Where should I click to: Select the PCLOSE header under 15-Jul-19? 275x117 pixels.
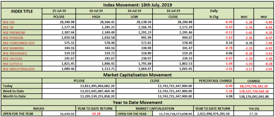click(59, 16)
